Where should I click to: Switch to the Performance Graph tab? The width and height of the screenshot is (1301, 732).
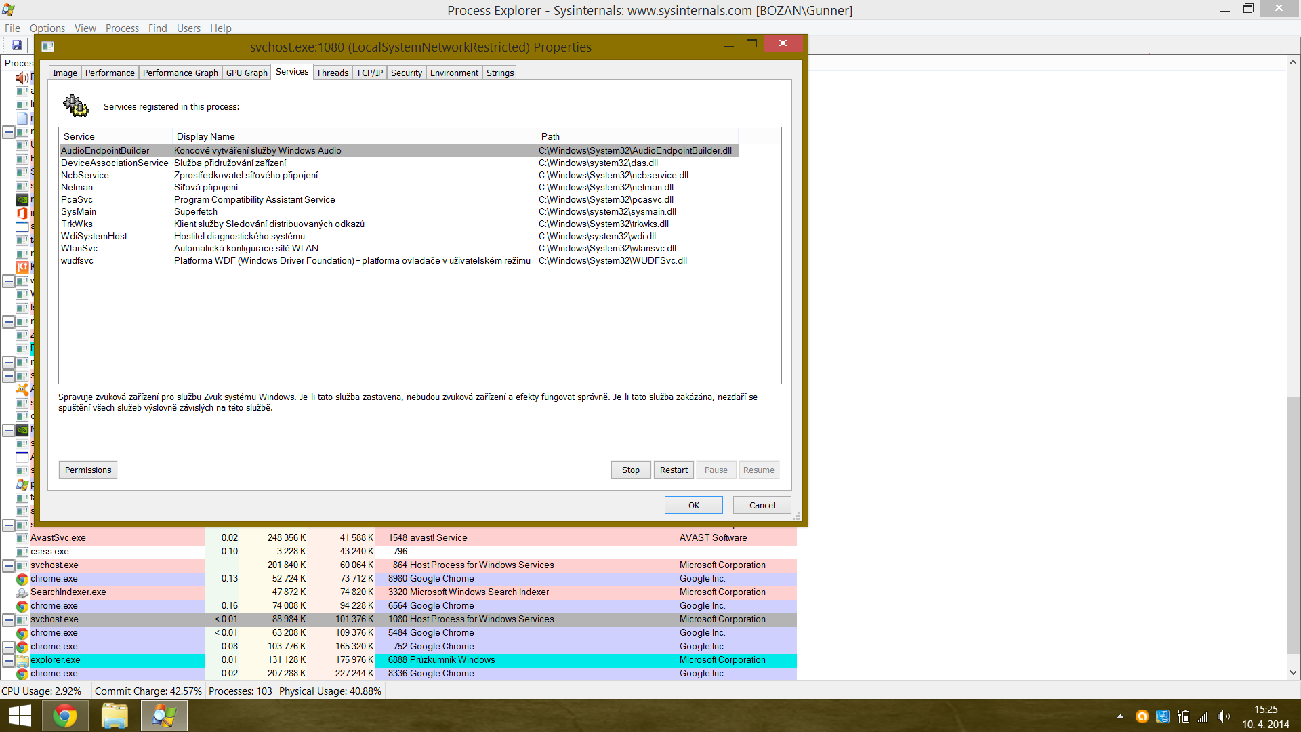coord(180,73)
